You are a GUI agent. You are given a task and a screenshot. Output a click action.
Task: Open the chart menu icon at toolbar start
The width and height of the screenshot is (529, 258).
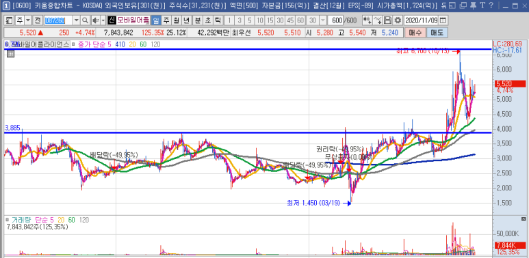(9, 20)
